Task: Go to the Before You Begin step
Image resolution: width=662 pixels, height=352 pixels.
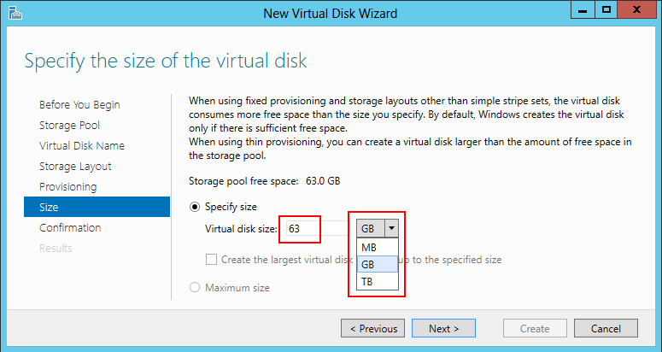Action: [x=79, y=105]
